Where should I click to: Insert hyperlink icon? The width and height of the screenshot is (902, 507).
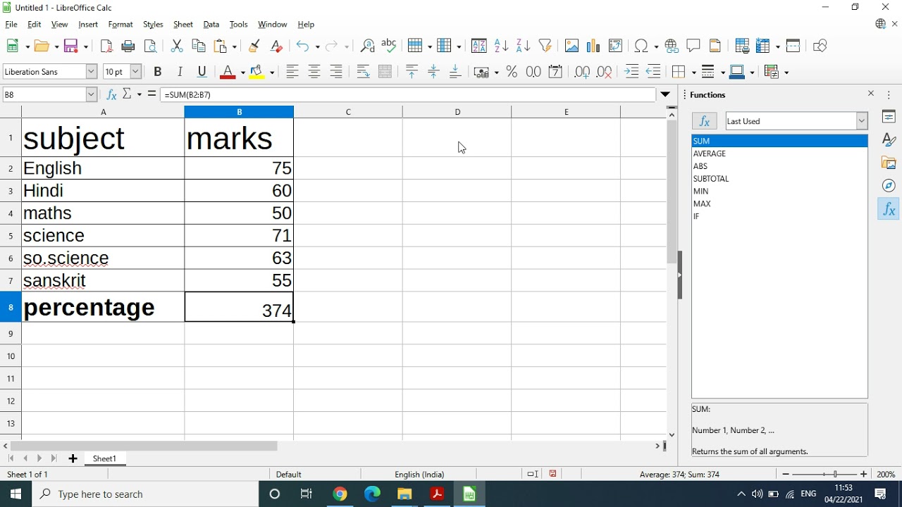click(x=672, y=46)
